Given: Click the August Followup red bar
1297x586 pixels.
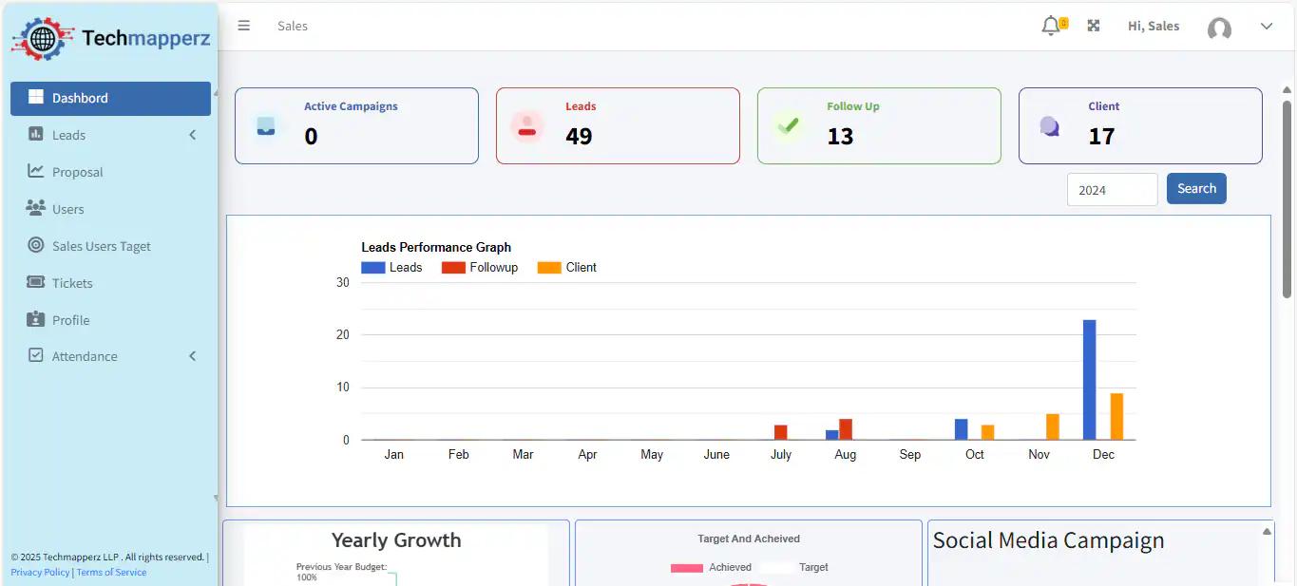Looking at the screenshot, I should 846,429.
